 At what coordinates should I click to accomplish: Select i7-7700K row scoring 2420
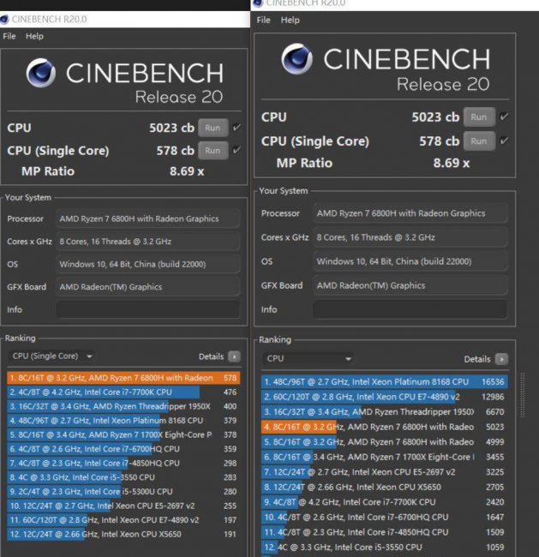click(385, 502)
